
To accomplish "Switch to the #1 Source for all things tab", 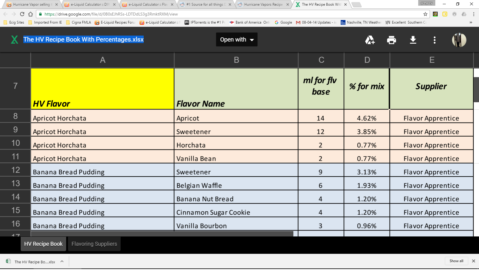I will pos(205,4).
